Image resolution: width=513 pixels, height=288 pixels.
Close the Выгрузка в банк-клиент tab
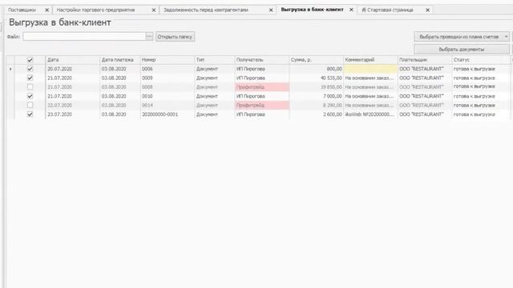click(351, 10)
